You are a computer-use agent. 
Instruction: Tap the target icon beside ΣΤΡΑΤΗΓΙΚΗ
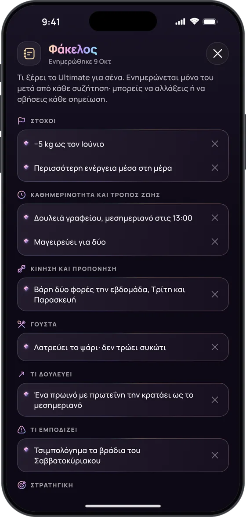(22, 485)
